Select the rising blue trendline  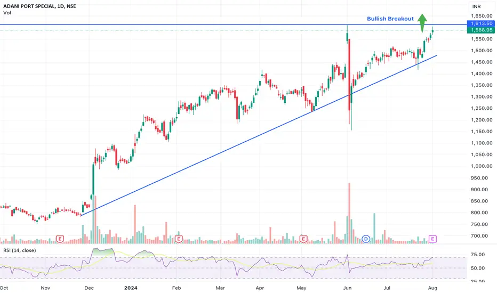[259, 135]
